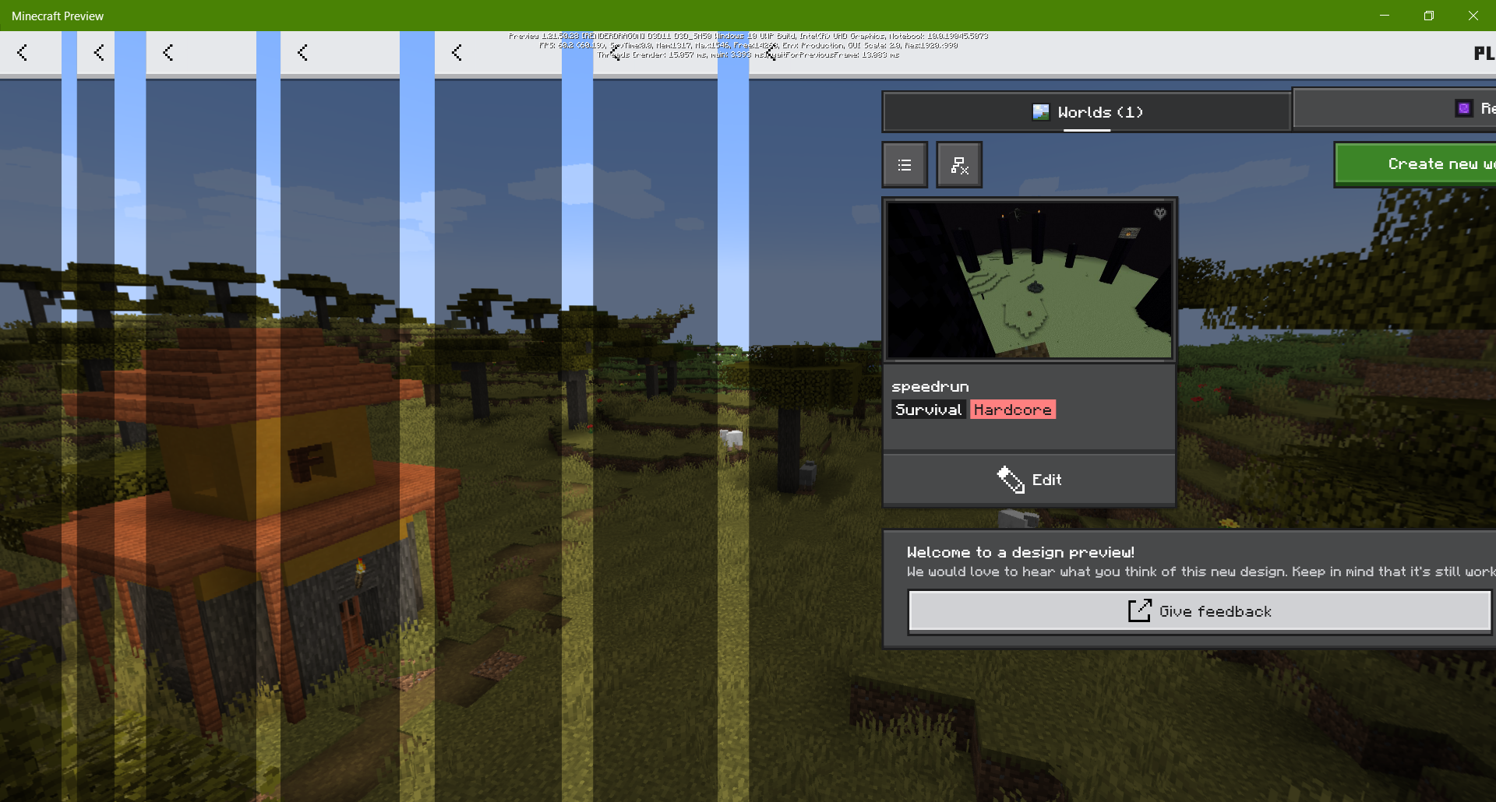Select the speedrun world name text
The image size is (1496, 802).
930,386
